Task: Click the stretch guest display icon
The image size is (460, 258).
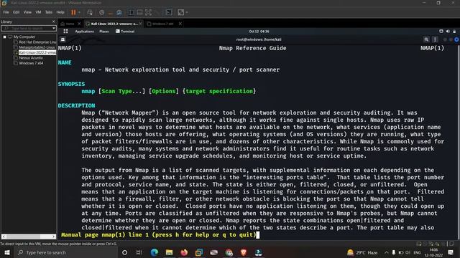Action: pyautogui.click(x=180, y=12)
